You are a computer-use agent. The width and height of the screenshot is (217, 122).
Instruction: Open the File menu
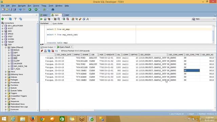coord(2,6)
